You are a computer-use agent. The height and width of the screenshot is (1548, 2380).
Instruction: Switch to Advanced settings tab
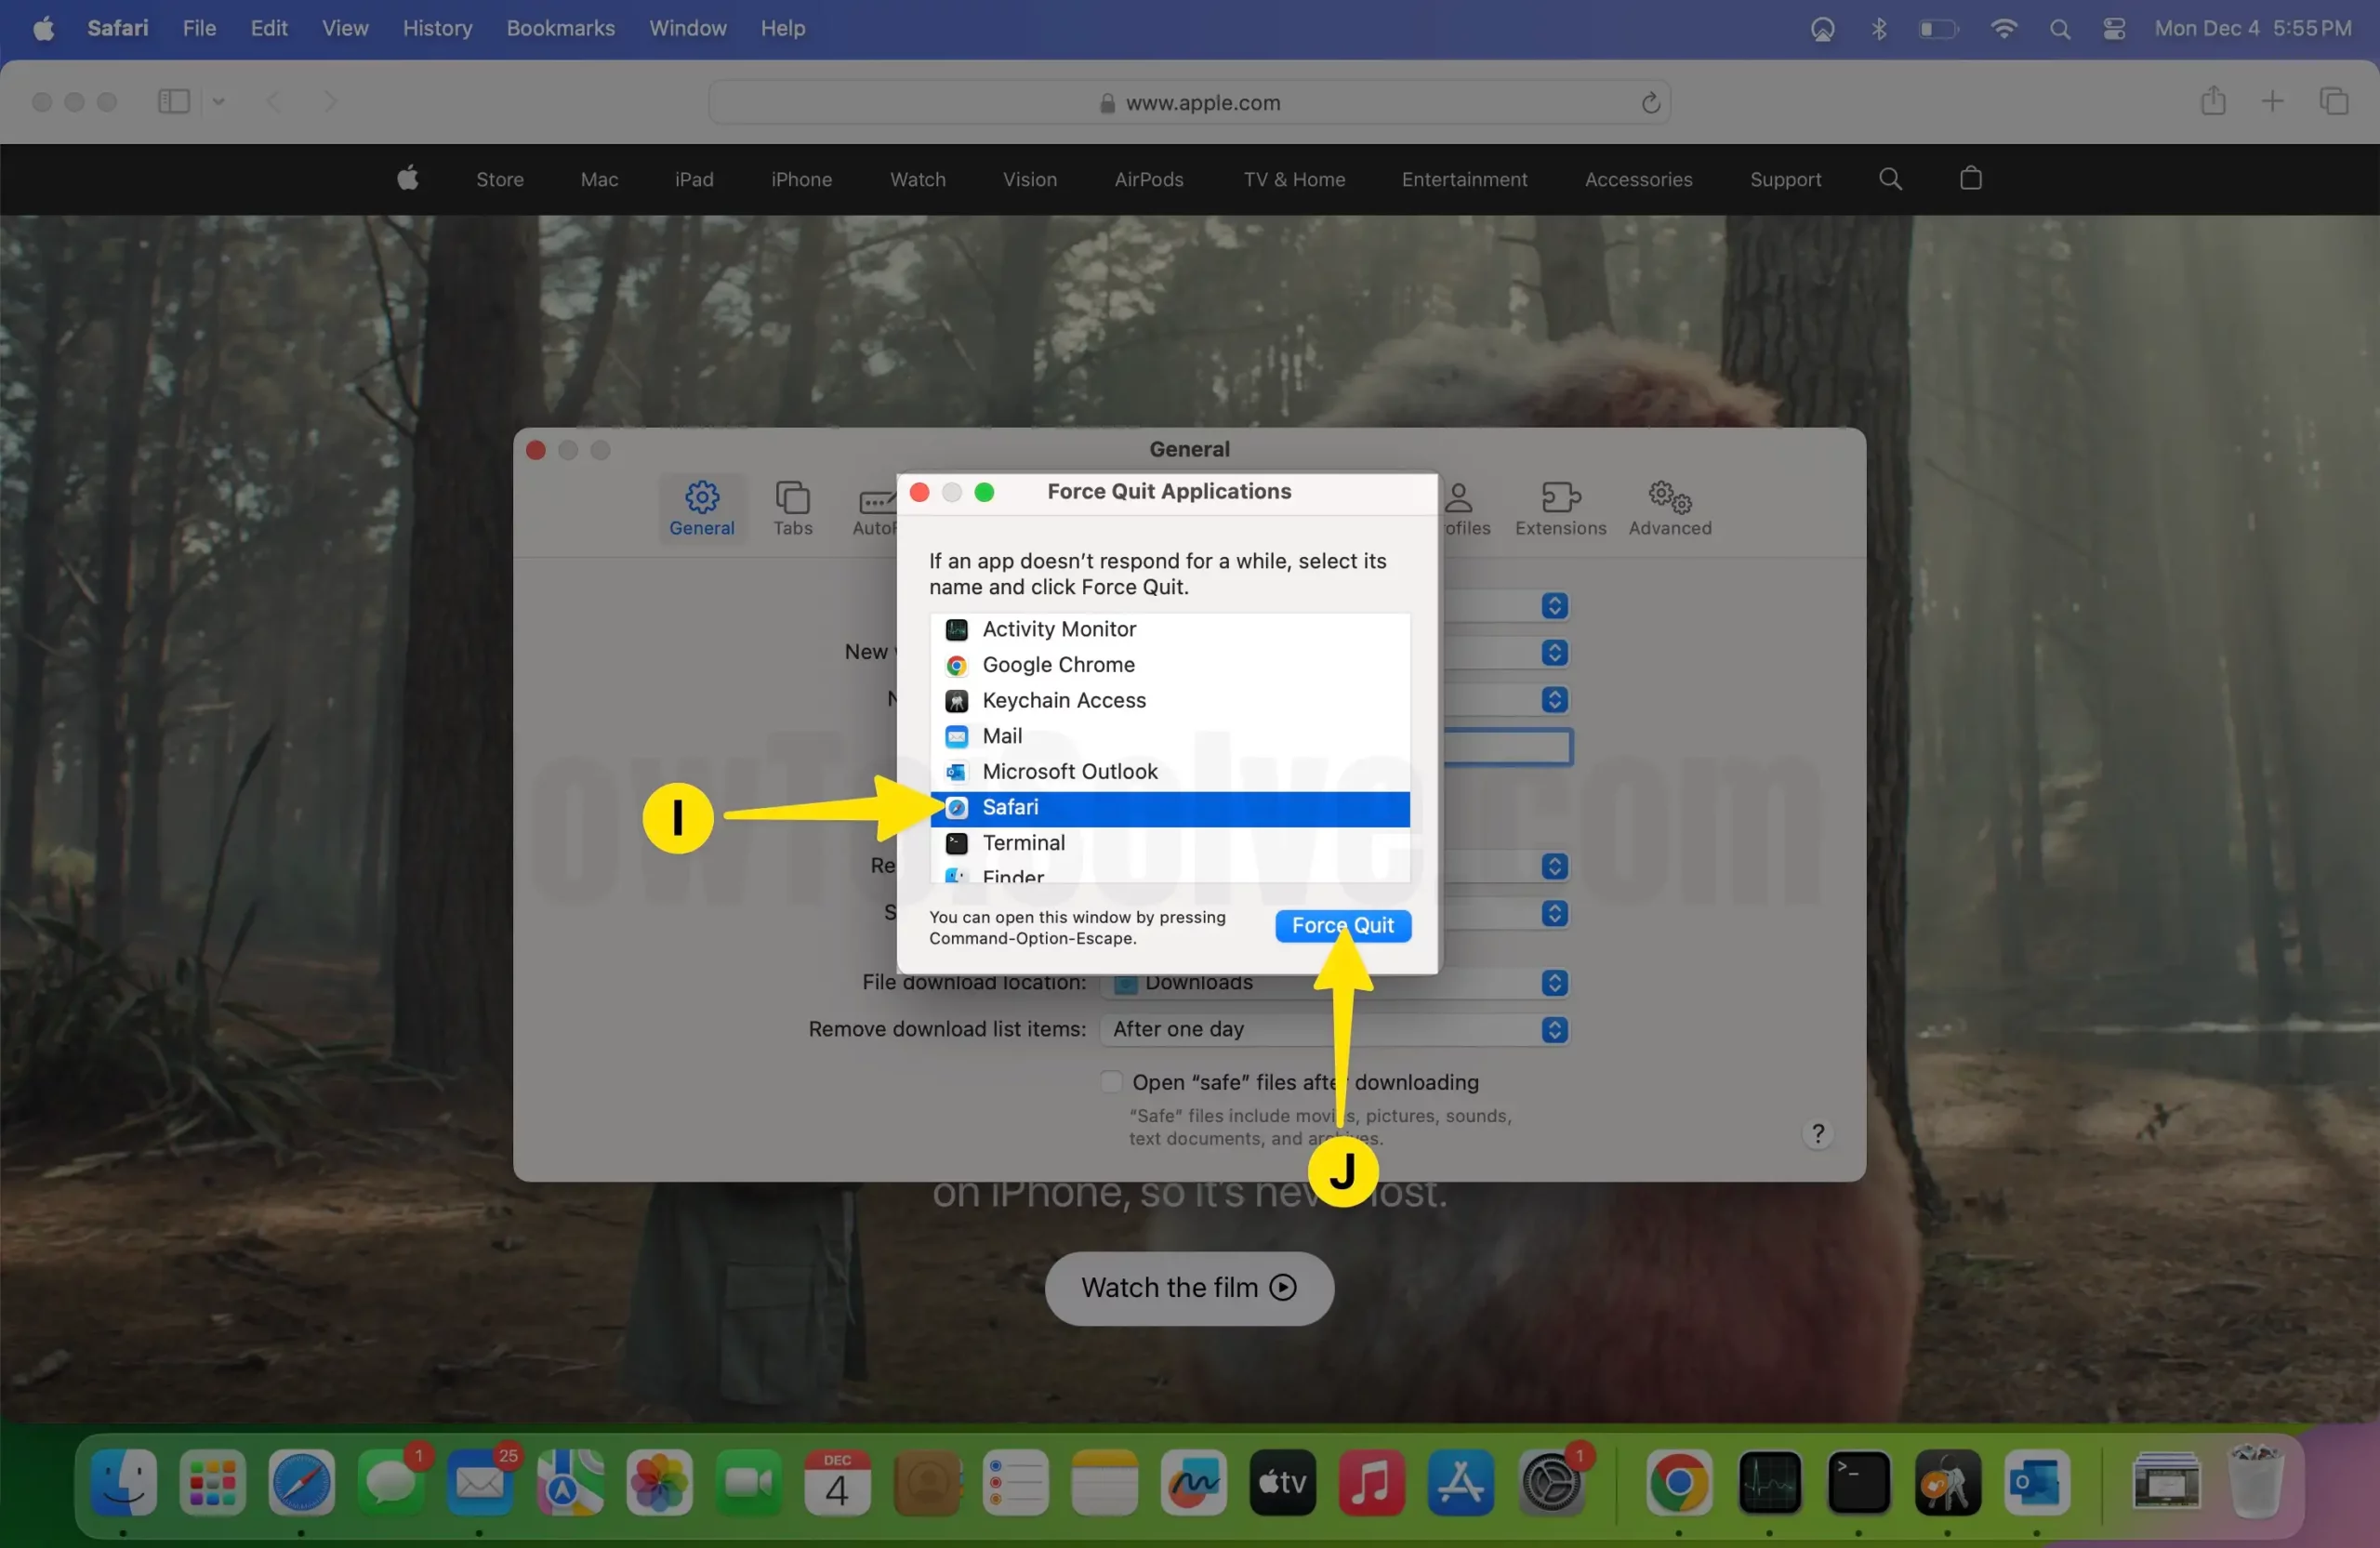click(1670, 508)
